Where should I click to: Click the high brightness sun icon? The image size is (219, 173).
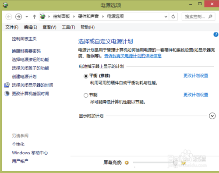[184, 162]
